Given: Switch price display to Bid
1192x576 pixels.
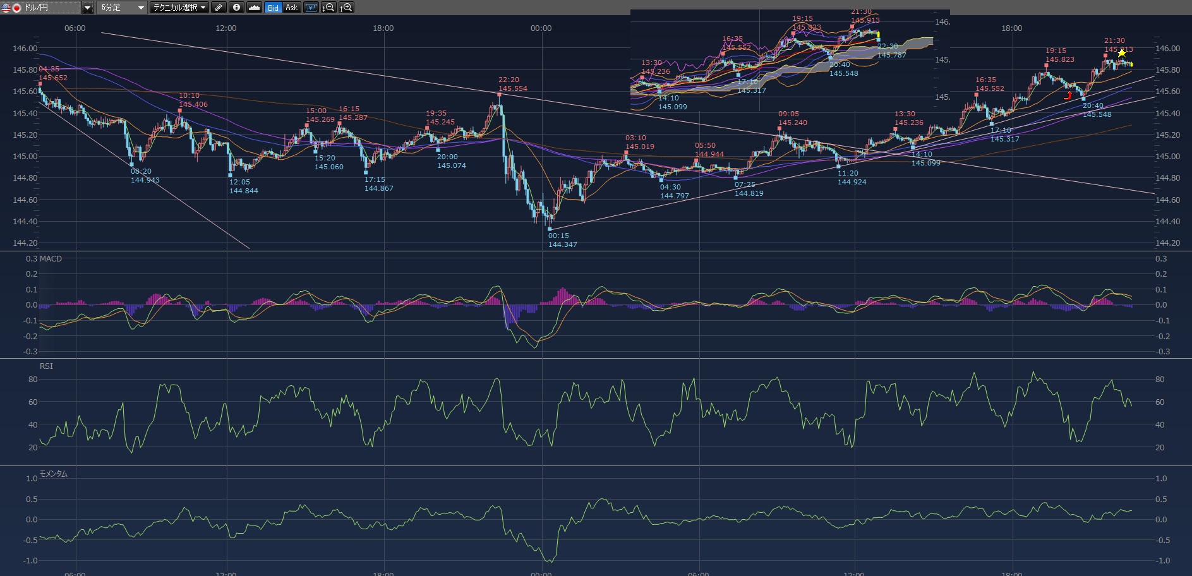Looking at the screenshot, I should tap(273, 8).
